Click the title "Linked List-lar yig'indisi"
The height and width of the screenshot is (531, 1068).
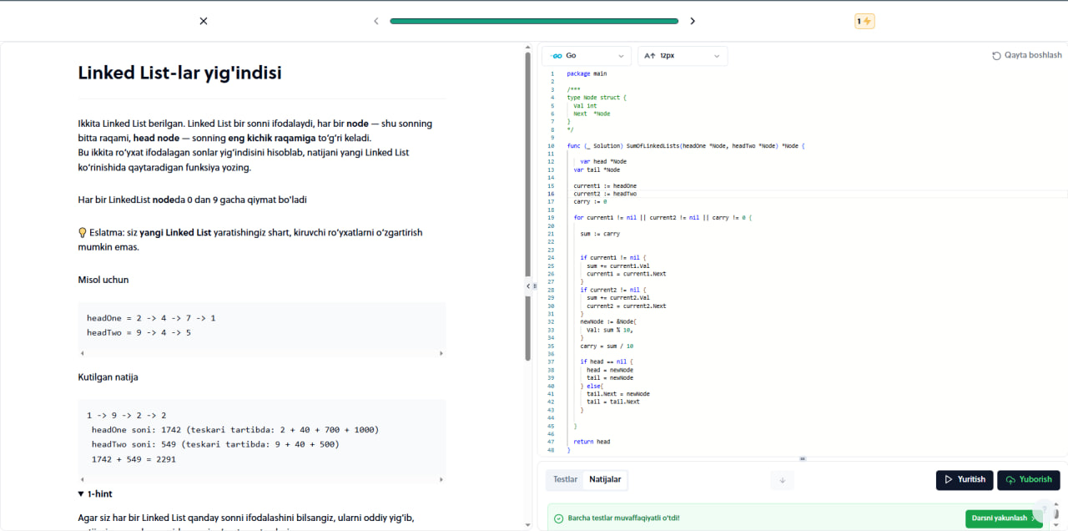pos(179,73)
